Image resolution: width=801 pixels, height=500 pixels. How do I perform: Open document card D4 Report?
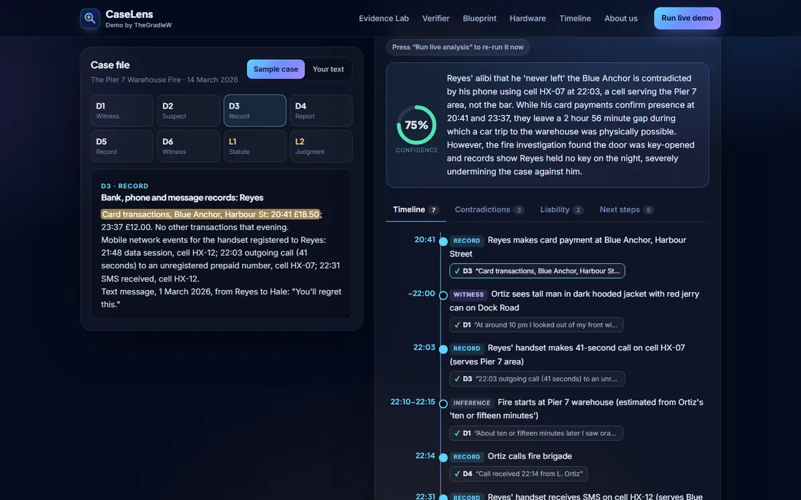[x=321, y=111]
